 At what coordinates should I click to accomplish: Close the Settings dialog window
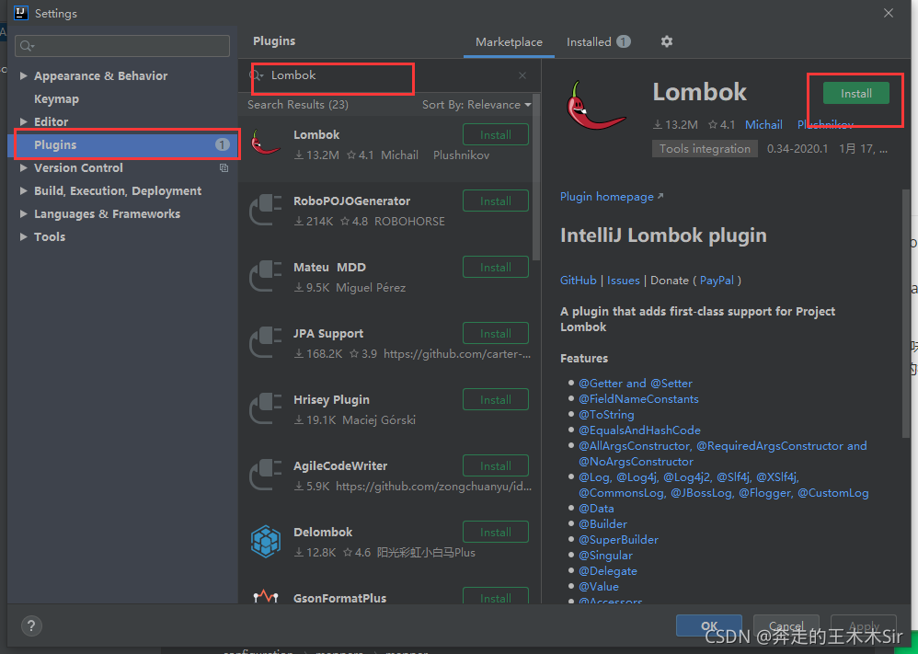pos(889,13)
